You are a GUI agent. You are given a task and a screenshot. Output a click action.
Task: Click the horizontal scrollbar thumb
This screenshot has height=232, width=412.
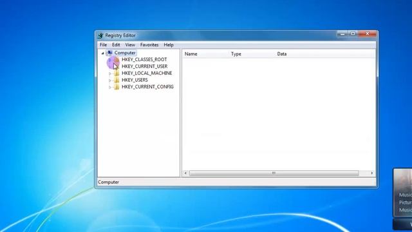pyautogui.click(x=274, y=173)
